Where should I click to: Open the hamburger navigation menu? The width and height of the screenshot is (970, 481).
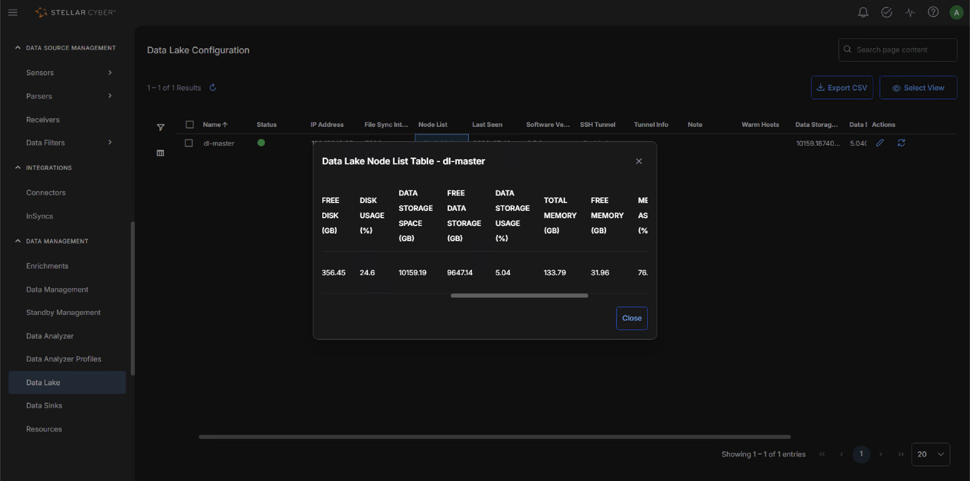(x=13, y=12)
